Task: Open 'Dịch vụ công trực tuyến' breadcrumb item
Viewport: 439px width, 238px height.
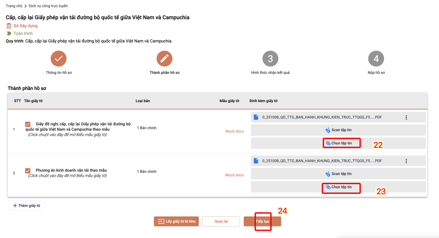Action: pos(48,6)
